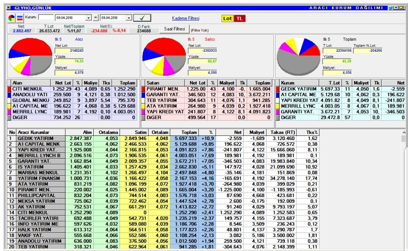
Task: Click yellow swatch beside MERRILL LYNC in Kurum table
Action: point(278,106)
